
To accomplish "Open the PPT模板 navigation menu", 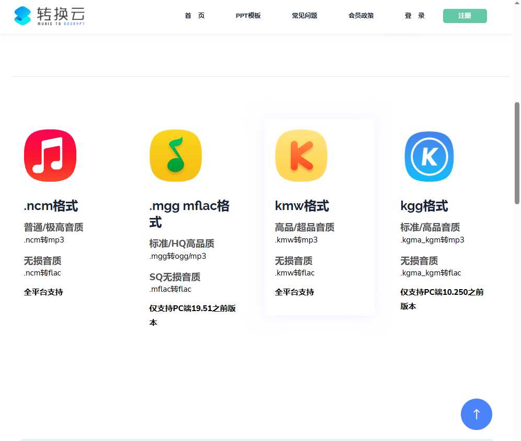I will [248, 16].
